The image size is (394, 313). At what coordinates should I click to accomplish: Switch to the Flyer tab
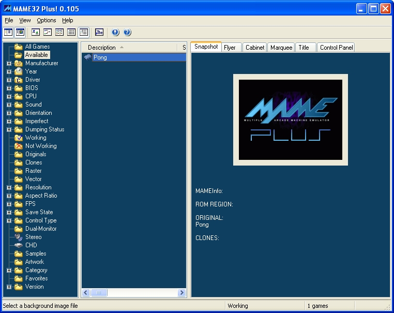pos(230,48)
